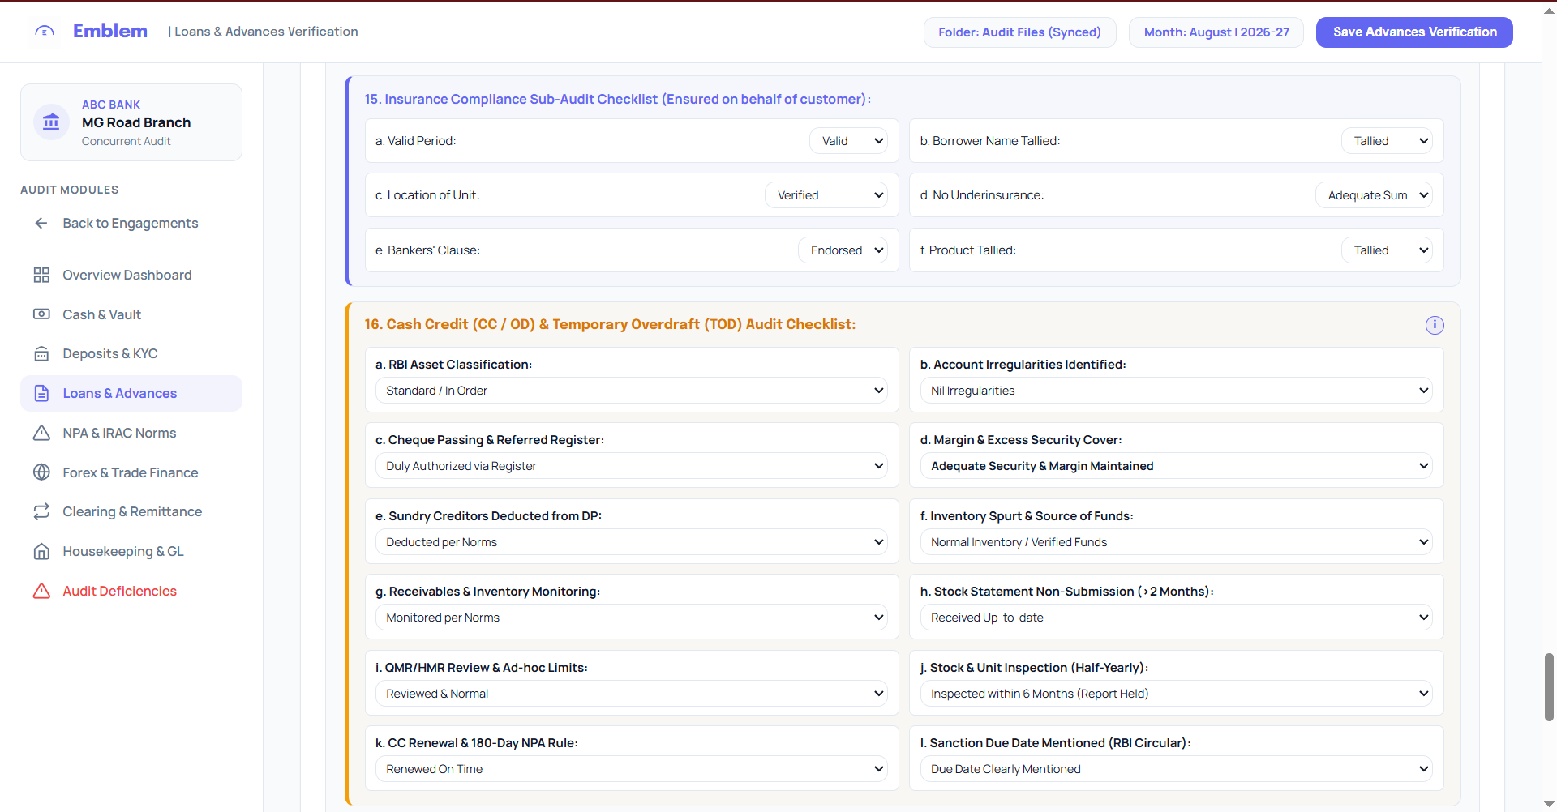
Task: Click the Month: August 2026-27 button
Action: tap(1216, 32)
